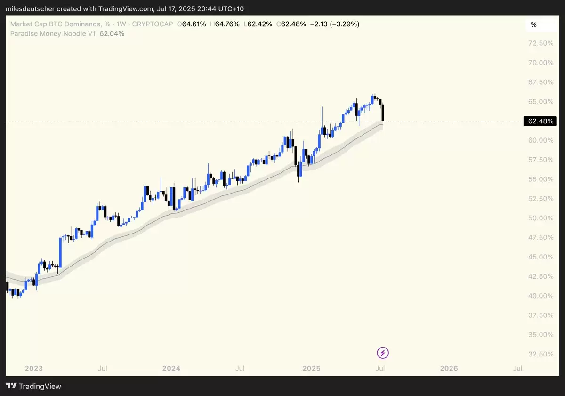
Task: Select the percent scale button at top right
Action: point(533,25)
